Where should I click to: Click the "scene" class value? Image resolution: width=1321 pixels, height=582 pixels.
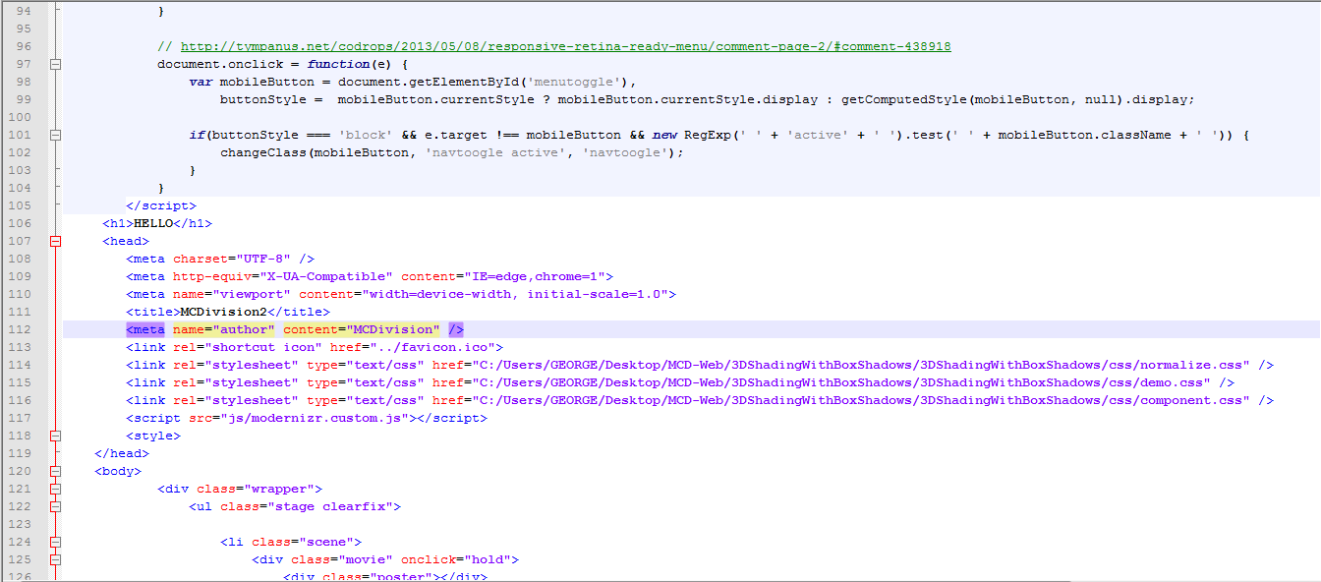(326, 542)
